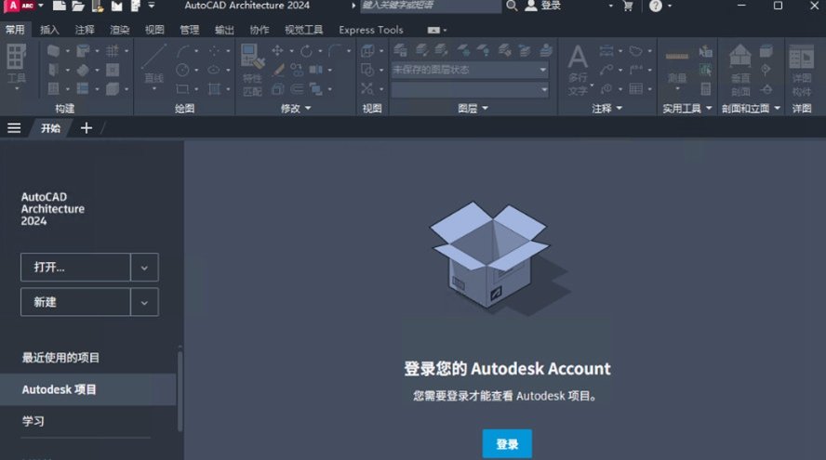Switch to the 注释 ribbon tab
Viewport: 826px width, 460px height.
(85, 30)
